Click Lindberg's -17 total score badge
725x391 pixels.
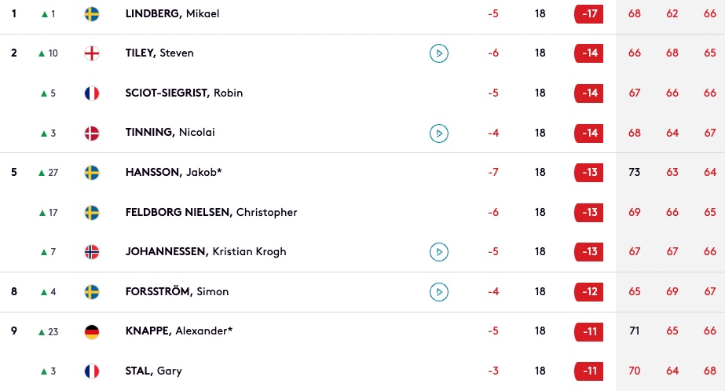[588, 14]
